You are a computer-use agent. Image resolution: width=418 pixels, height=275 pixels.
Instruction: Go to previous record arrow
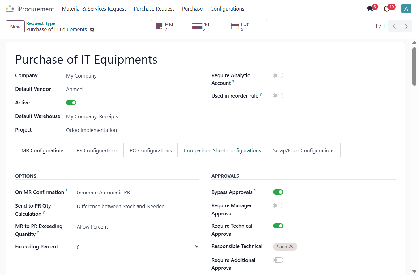394,26
